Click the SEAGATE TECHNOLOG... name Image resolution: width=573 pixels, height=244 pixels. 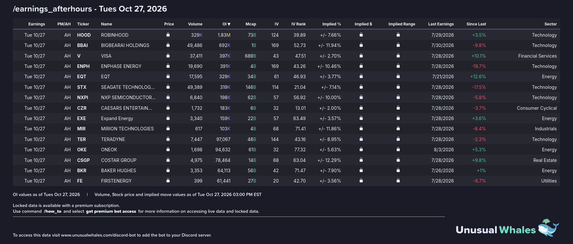pos(128,87)
